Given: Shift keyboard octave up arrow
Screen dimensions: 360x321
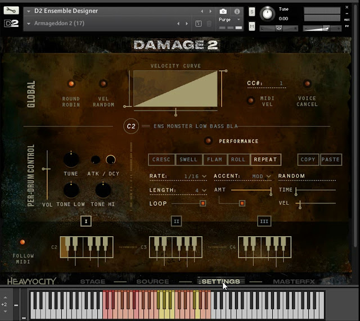Looking at the screenshot, I should (5, 297).
